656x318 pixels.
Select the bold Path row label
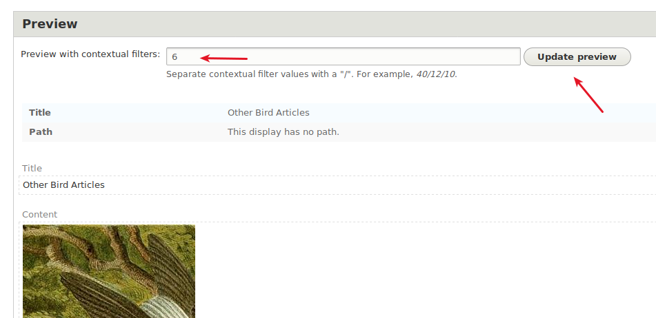tap(41, 132)
